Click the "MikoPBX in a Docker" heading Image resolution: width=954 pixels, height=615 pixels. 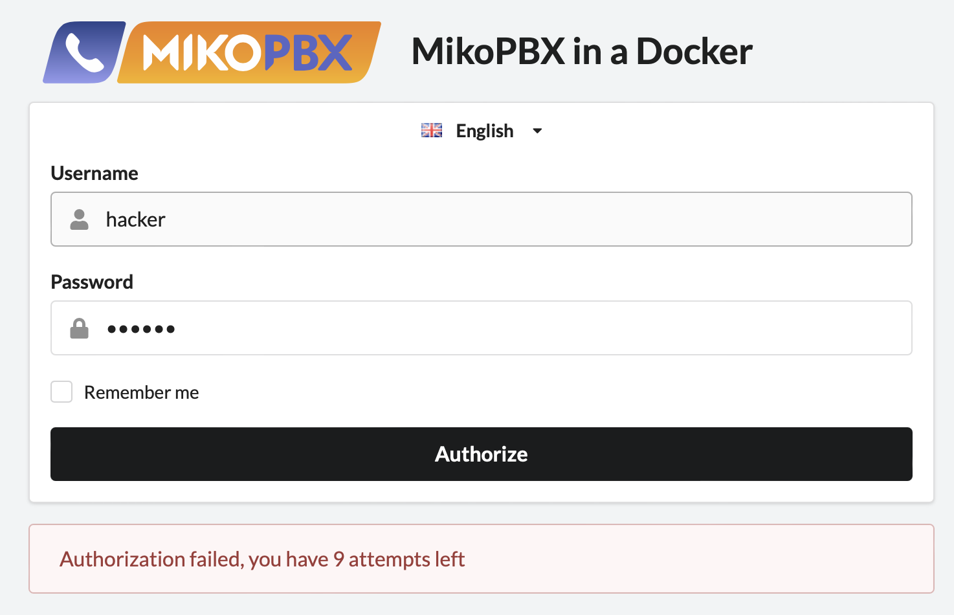[582, 51]
